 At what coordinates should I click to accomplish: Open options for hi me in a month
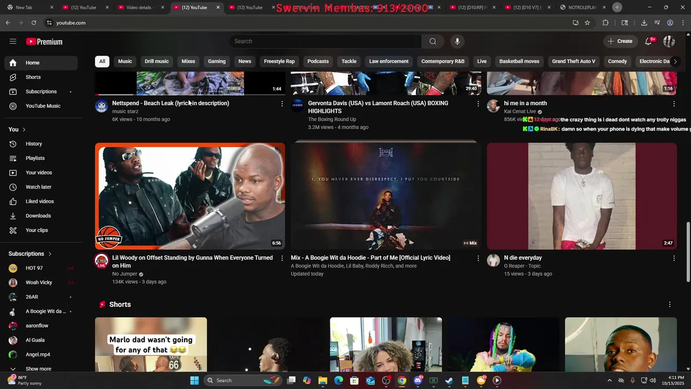pos(674,104)
